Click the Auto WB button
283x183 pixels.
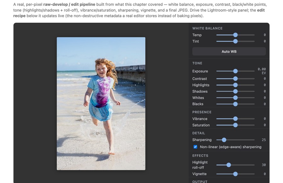229,52
